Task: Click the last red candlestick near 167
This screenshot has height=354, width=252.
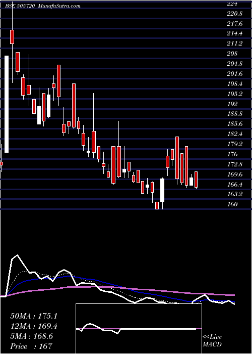Action: 196,180
